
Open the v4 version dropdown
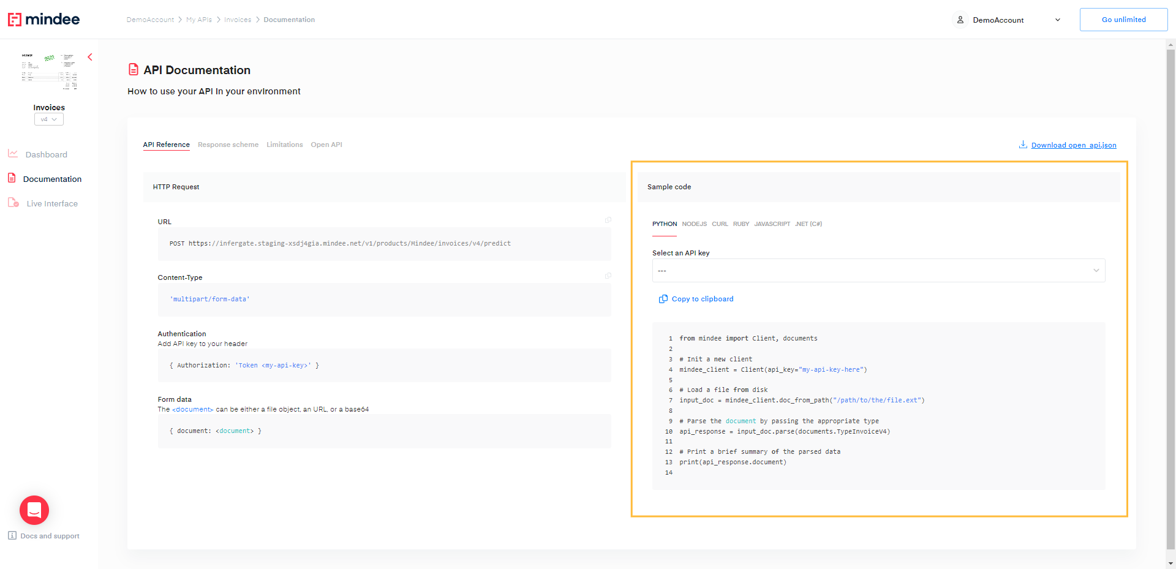pyautogui.click(x=49, y=119)
